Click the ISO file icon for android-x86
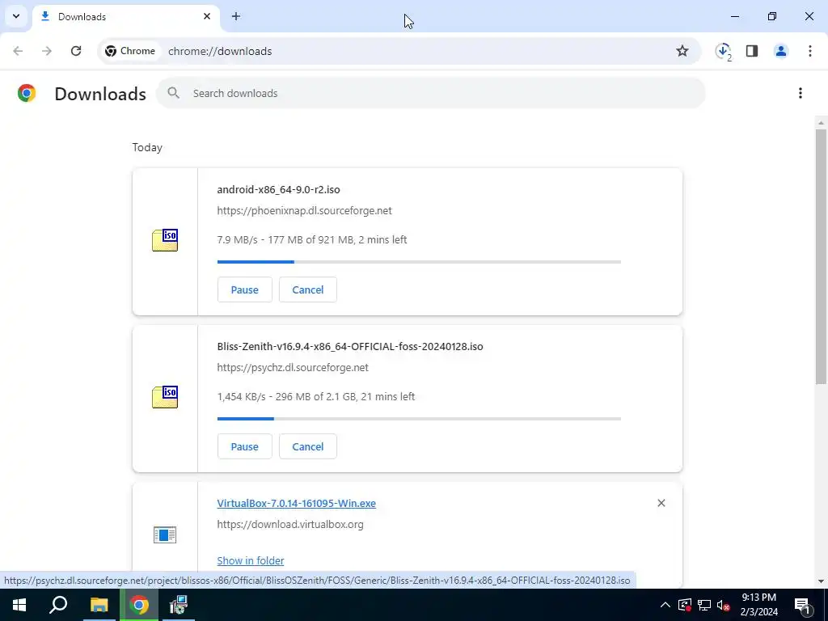 165,240
